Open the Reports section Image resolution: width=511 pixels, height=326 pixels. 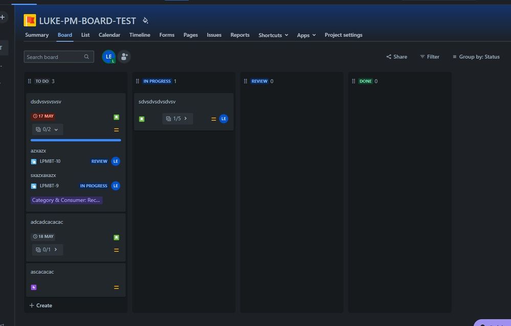(239, 35)
